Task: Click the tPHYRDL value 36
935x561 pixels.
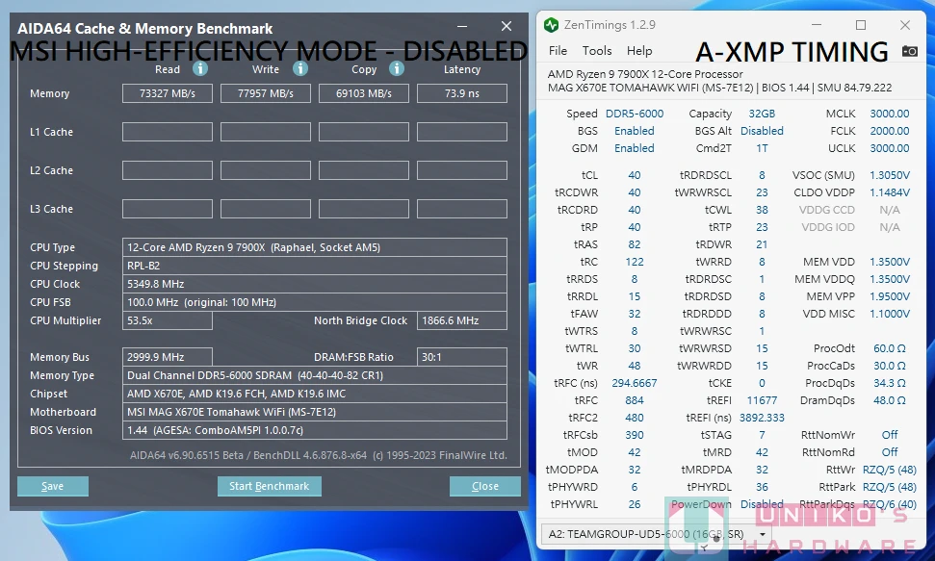Action: coord(762,487)
